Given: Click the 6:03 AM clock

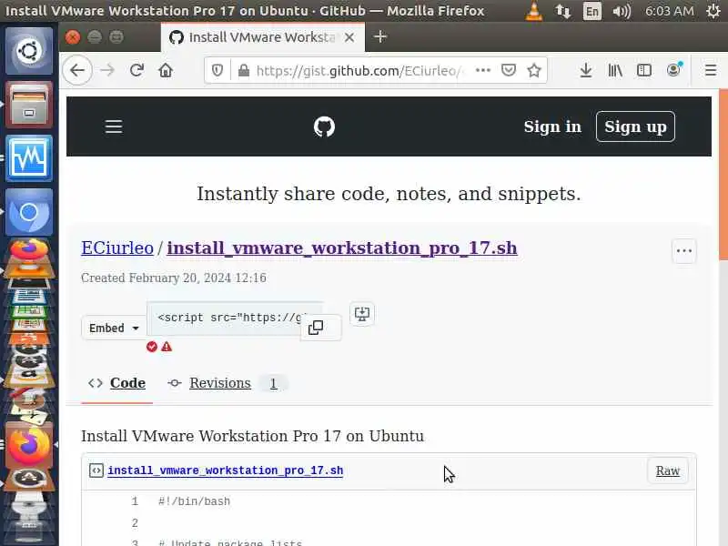Looking at the screenshot, I should tap(670, 11).
